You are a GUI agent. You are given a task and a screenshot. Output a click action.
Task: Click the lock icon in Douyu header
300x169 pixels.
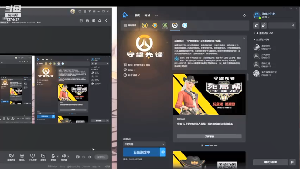87,21
